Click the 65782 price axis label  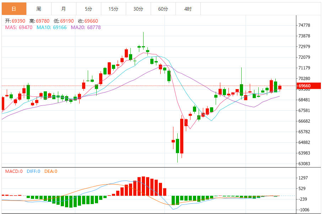pos(304,132)
